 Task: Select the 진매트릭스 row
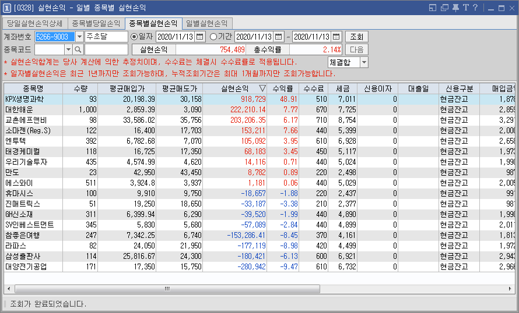[259, 204]
